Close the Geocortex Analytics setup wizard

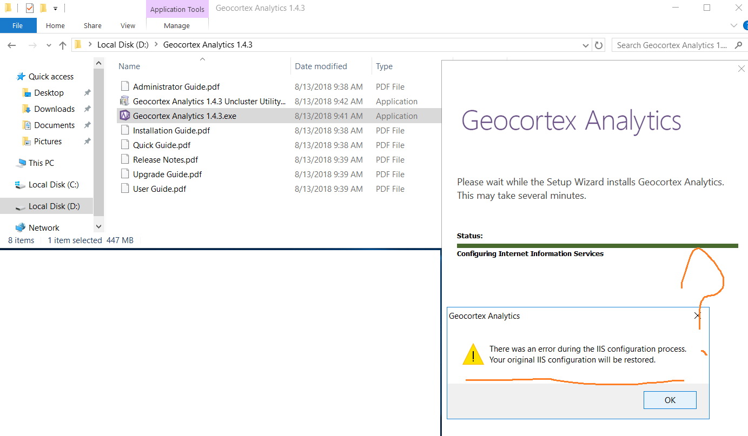coord(742,69)
